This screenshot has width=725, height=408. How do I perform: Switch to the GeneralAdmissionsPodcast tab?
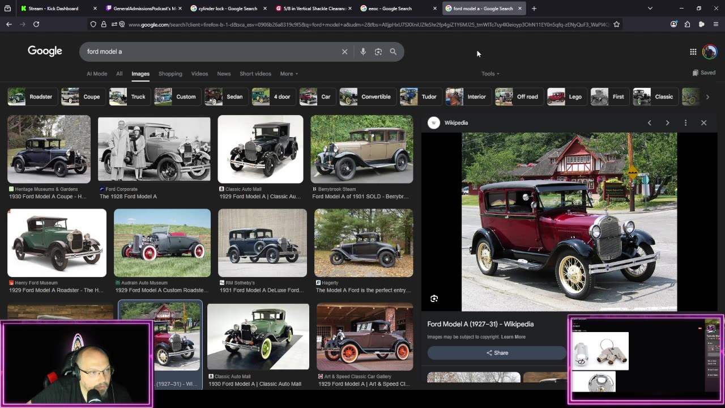pos(143,8)
